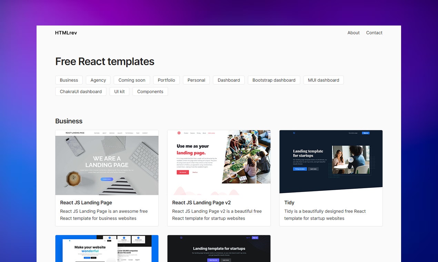Choose the Coming soon tag
Viewport: 438px width, 262px height.
pos(132,80)
